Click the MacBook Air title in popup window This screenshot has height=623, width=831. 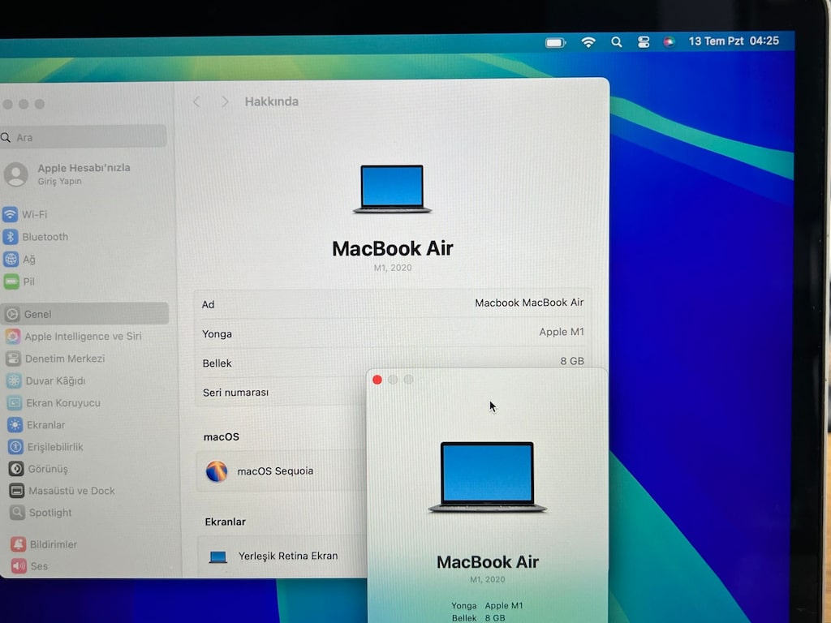(488, 562)
